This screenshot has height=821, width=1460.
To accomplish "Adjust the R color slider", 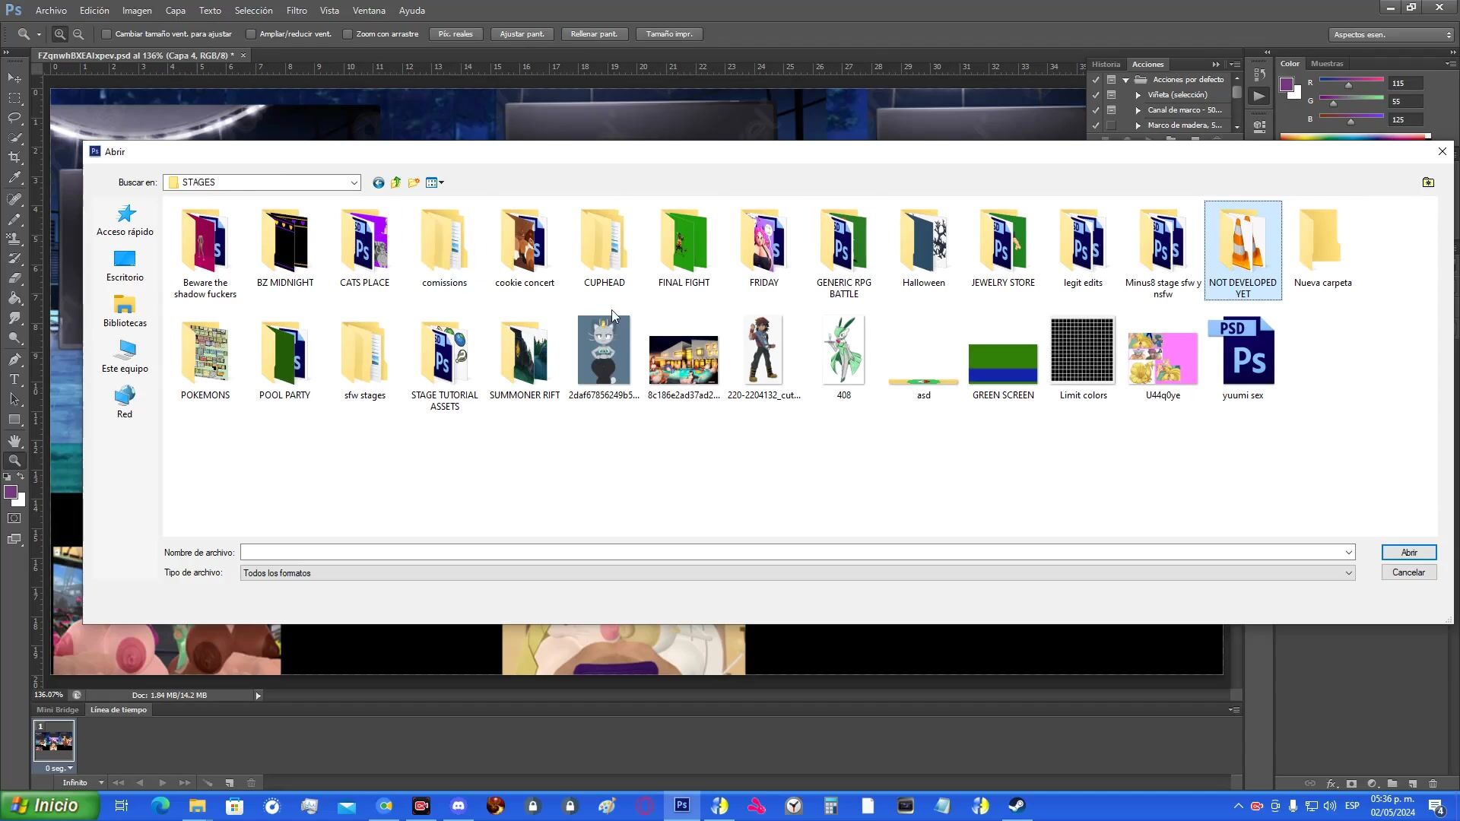I will pyautogui.click(x=1349, y=84).
